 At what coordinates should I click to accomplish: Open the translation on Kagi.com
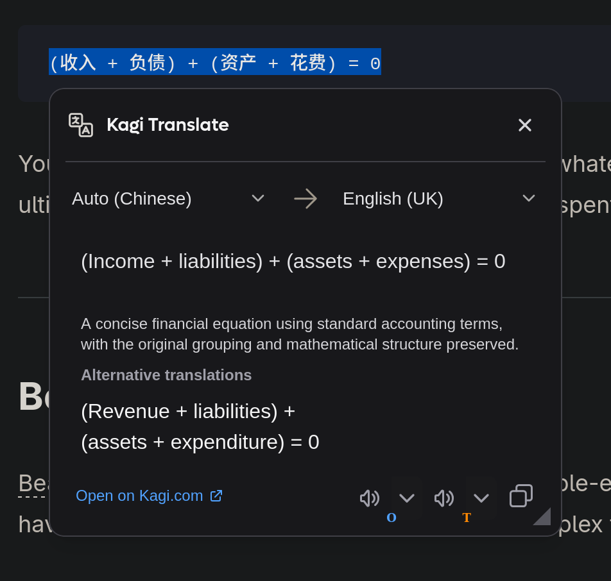pos(149,496)
